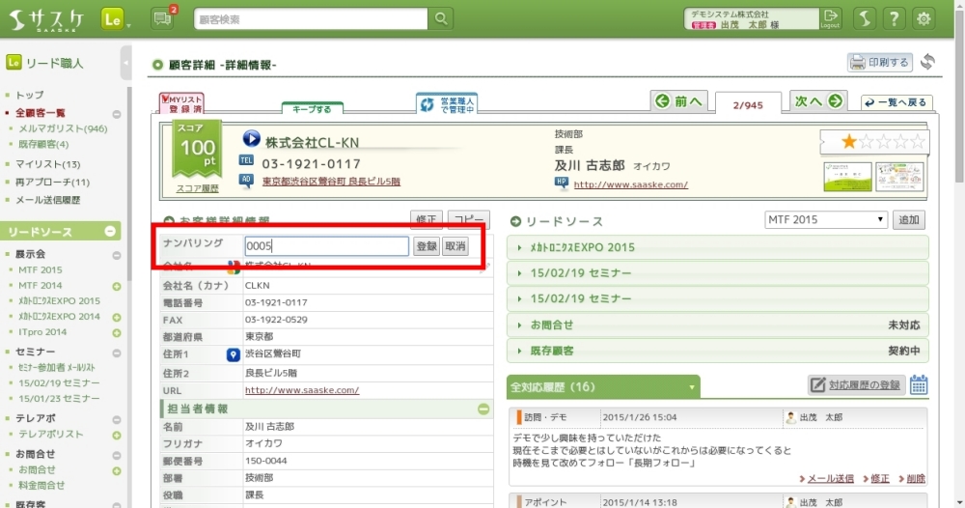Viewport: 965px width, 508px height.
Task: Open the help question mark icon
Action: click(895, 18)
